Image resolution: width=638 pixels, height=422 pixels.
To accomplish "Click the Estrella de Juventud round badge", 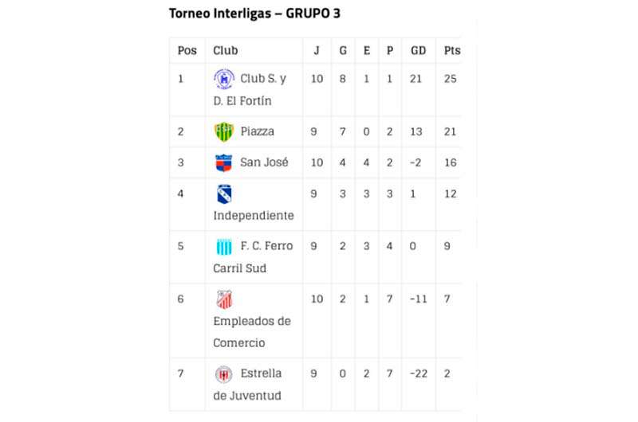I will 224,374.
